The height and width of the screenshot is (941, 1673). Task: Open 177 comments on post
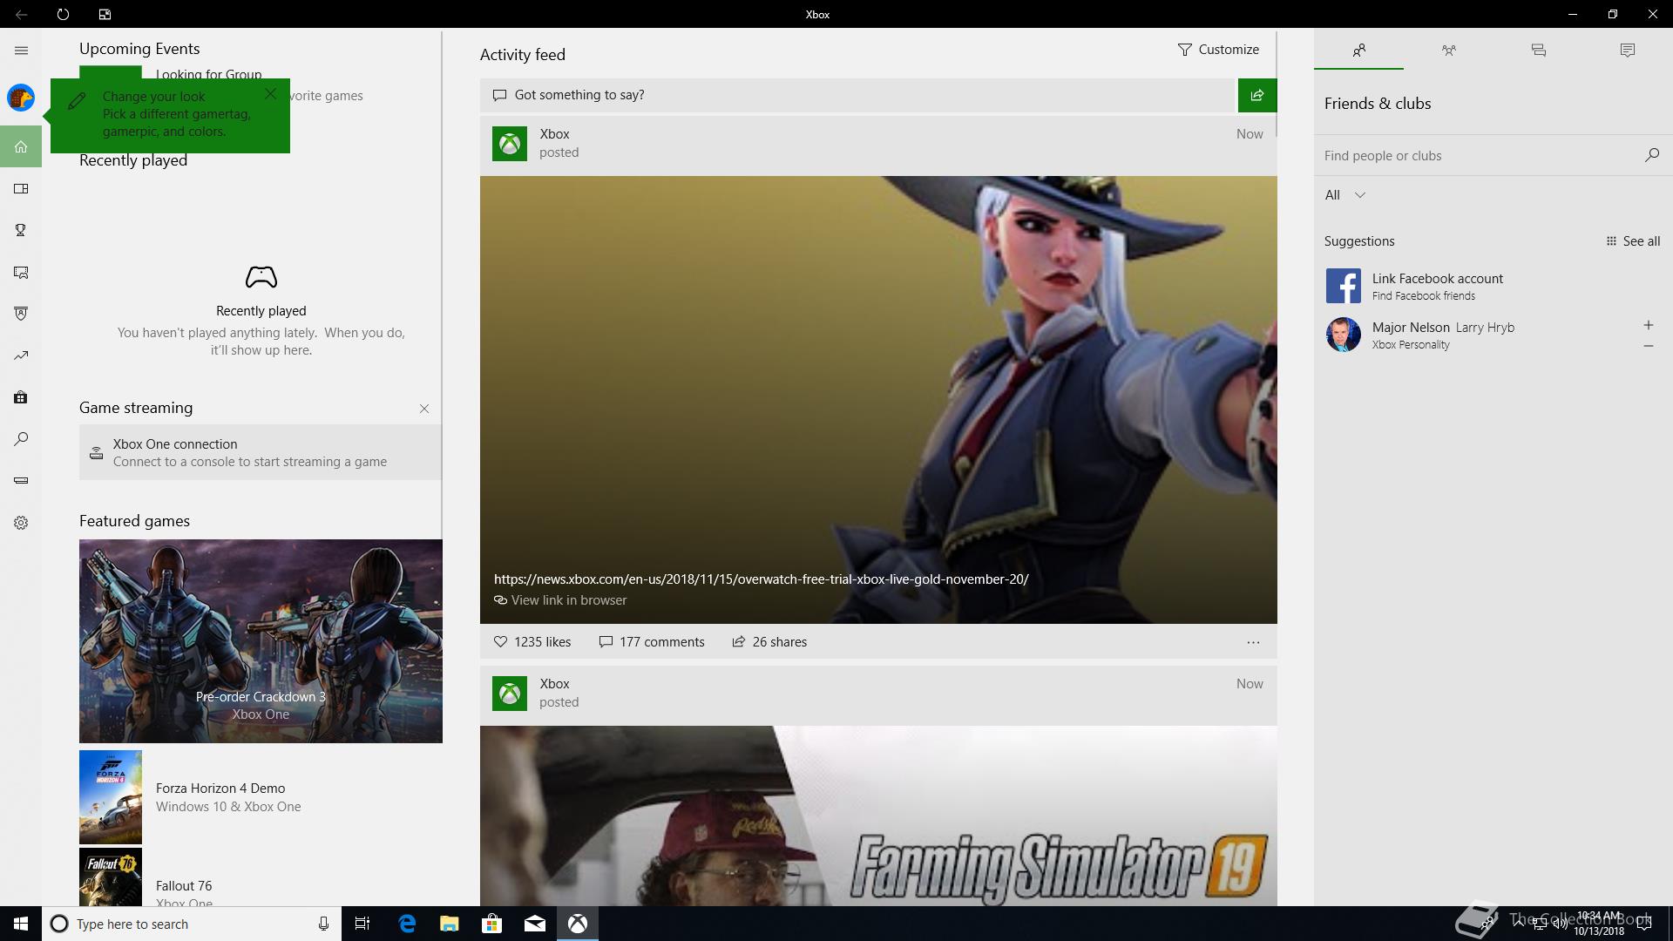(652, 642)
